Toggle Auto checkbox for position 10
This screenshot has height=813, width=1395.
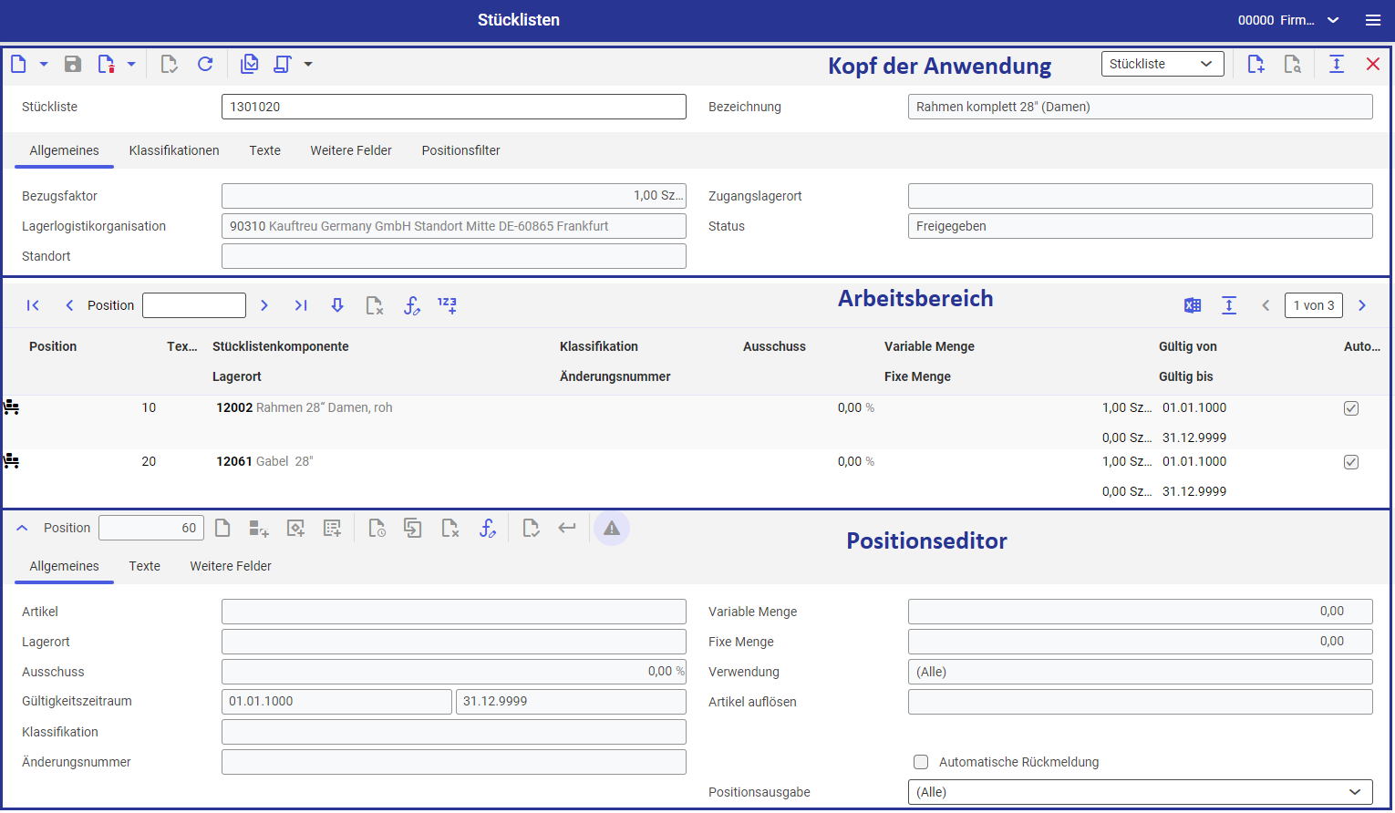point(1351,408)
